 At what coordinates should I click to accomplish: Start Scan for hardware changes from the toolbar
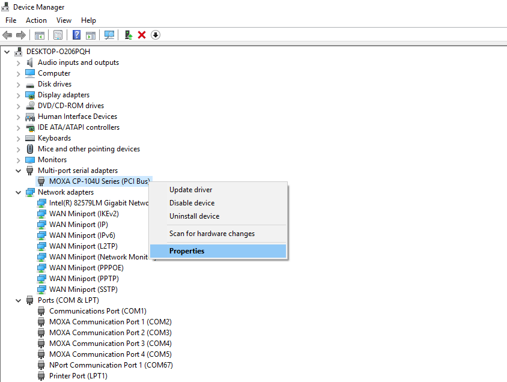click(109, 35)
